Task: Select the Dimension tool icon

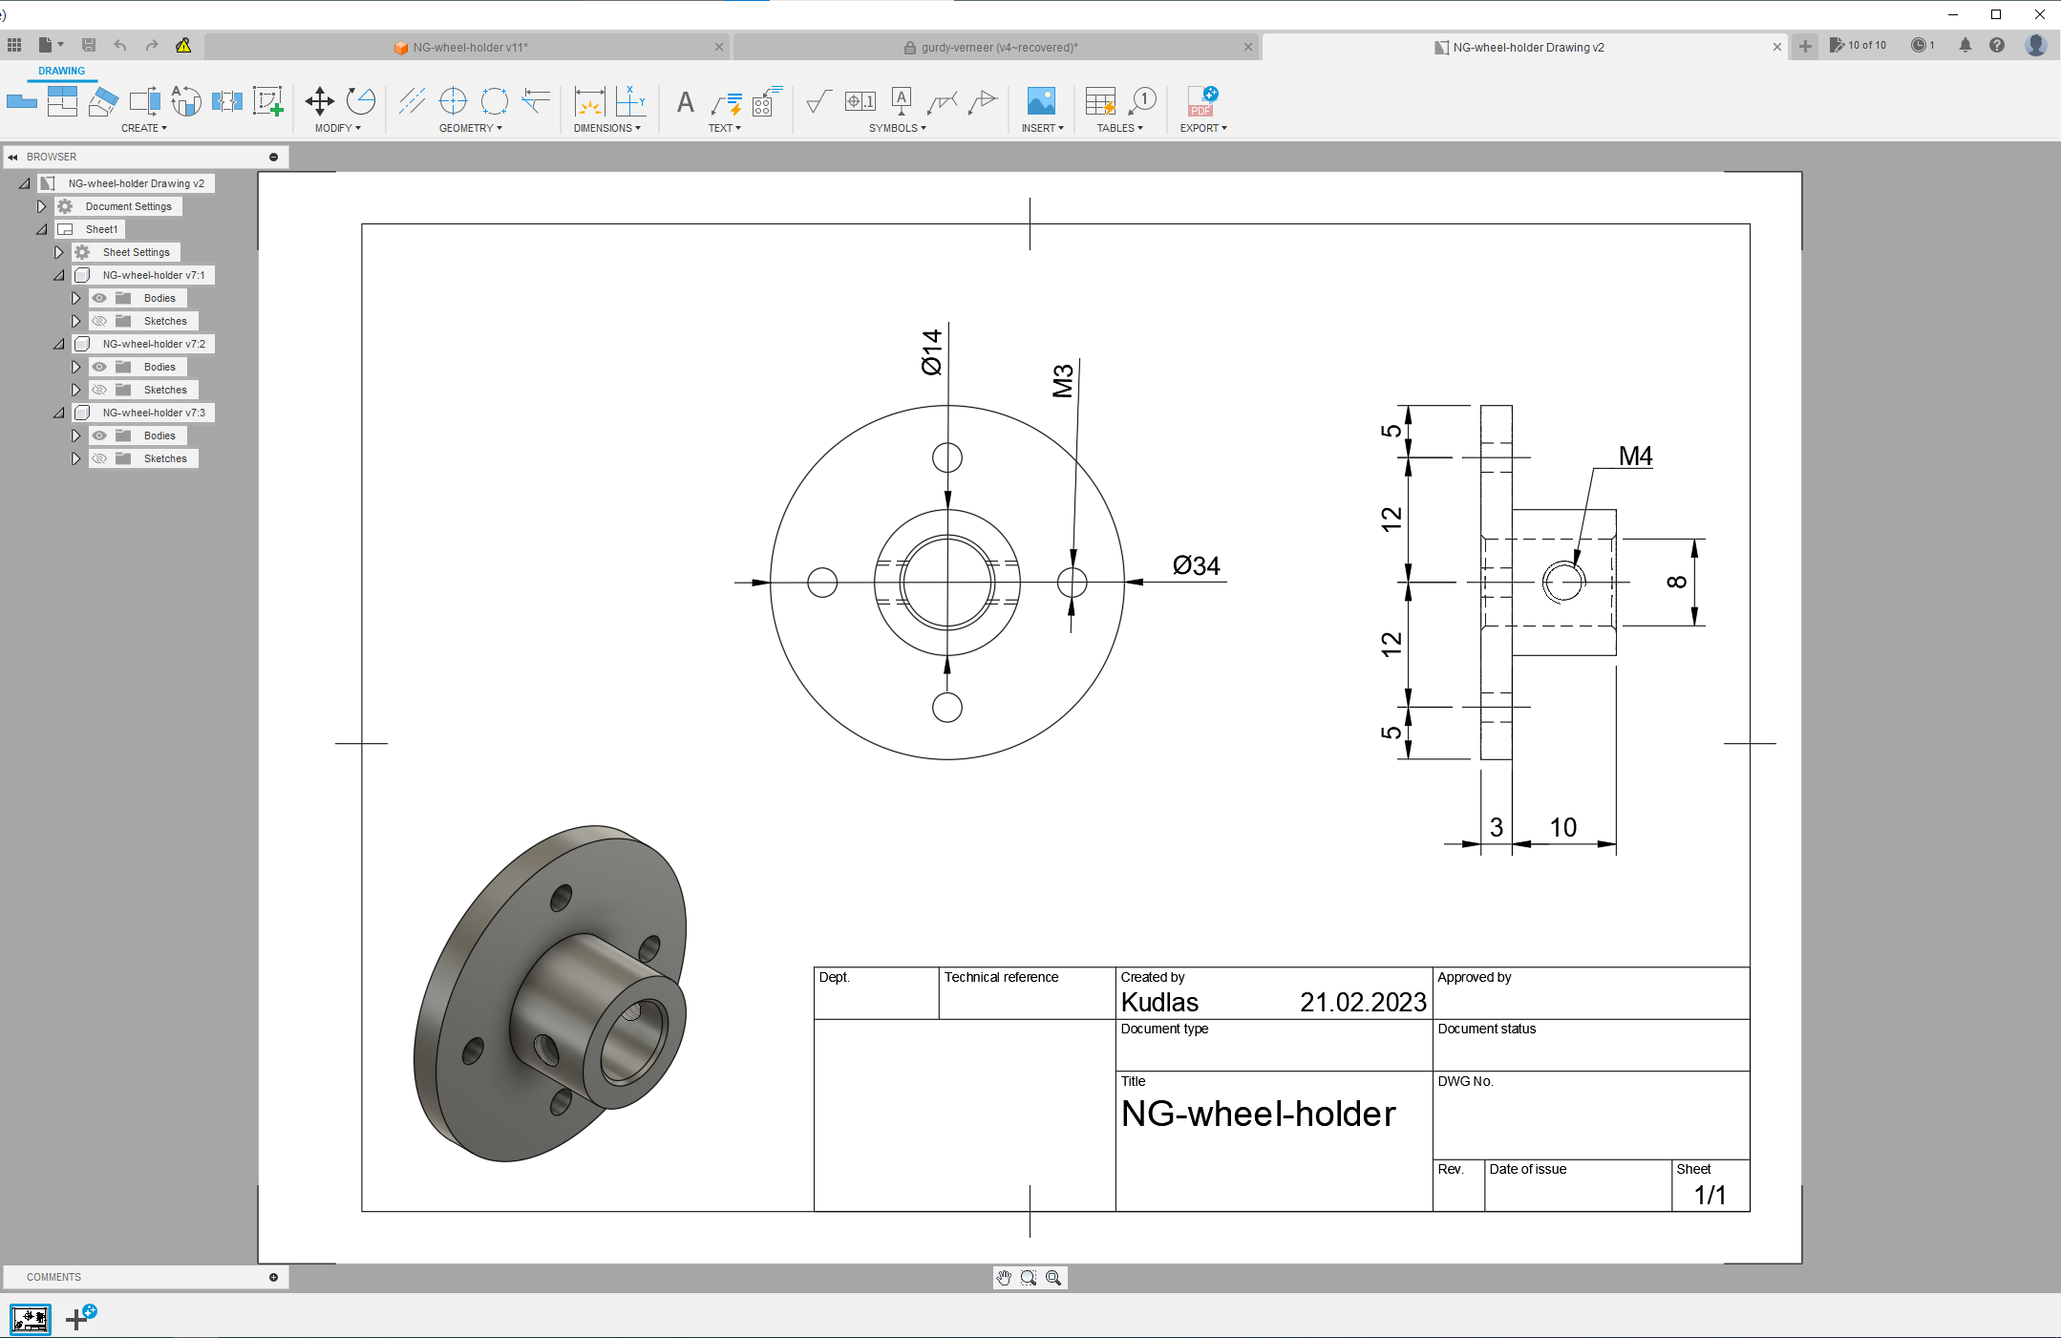Action: [589, 101]
